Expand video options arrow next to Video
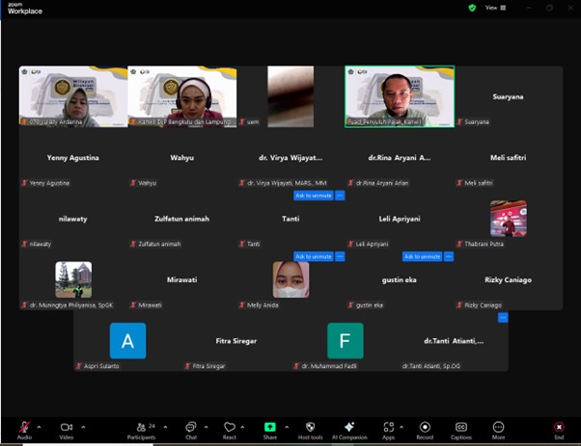Image resolution: width=581 pixels, height=446 pixels. 83,426
